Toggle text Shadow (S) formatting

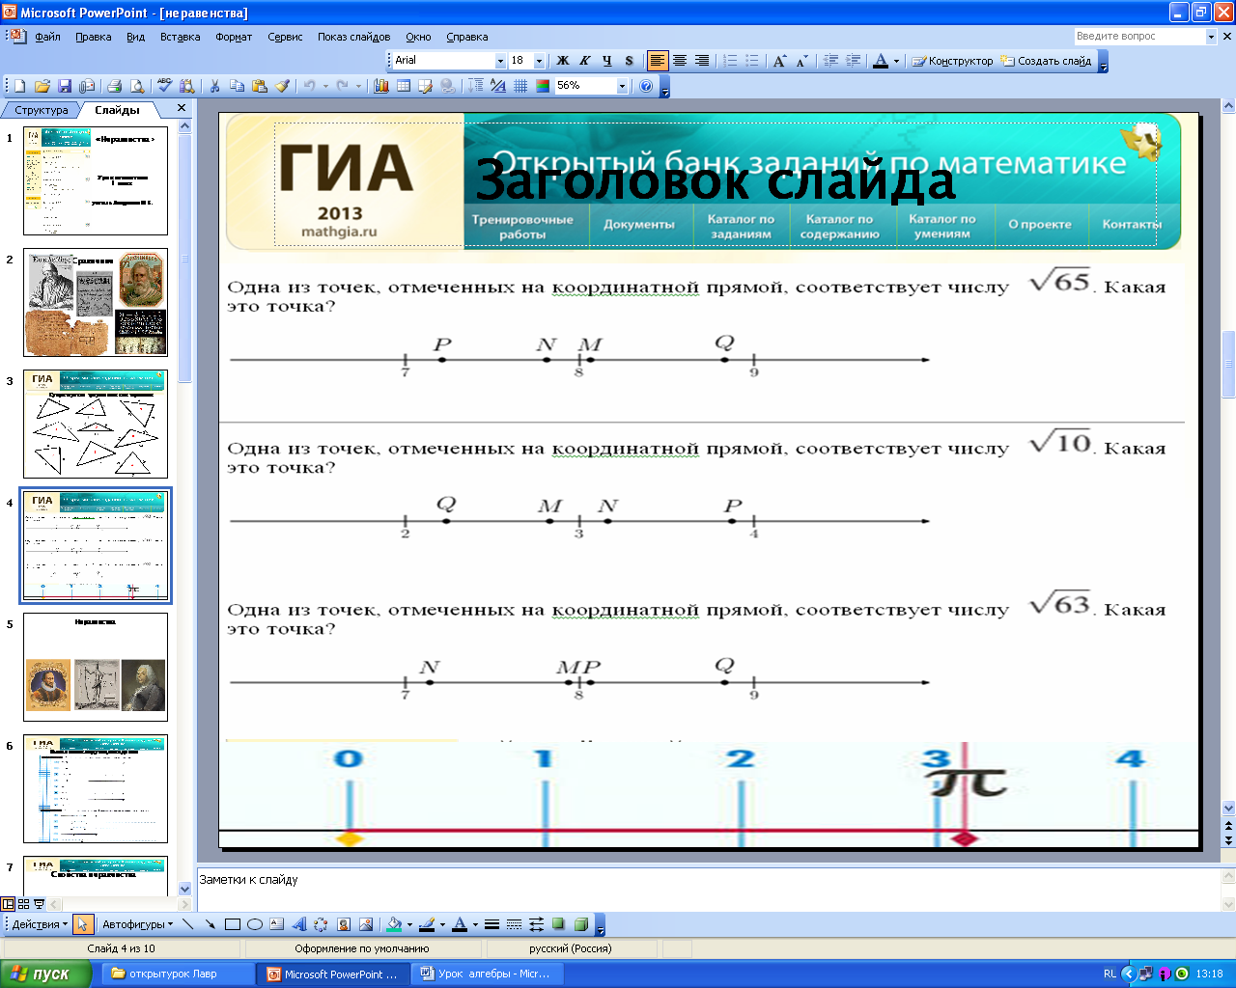[630, 61]
